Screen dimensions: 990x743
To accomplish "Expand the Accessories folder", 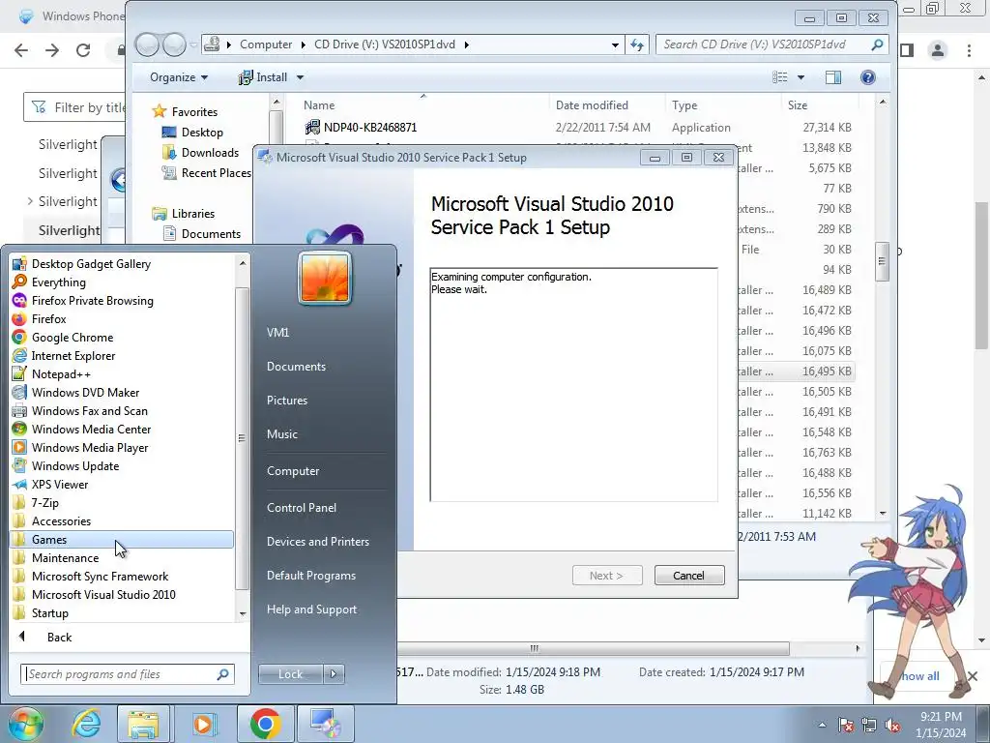I will 61,520.
